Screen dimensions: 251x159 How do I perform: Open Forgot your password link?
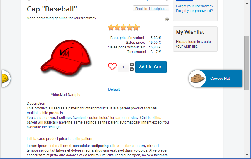point(194,11)
